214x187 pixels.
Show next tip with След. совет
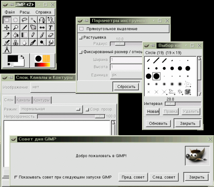point(164,177)
